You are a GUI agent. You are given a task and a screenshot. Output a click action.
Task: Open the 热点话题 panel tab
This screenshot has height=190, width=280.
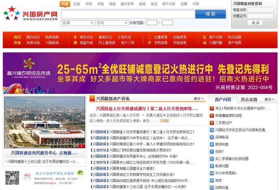[249, 99]
